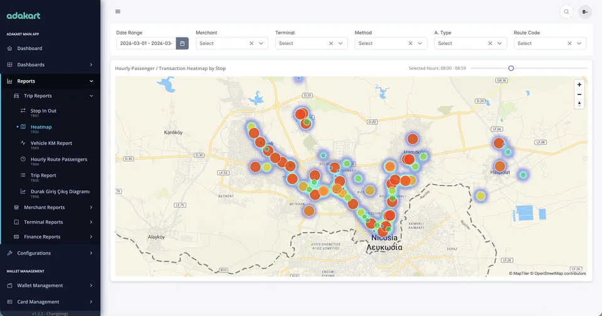Click the Heatmap map icon
This screenshot has height=316, width=602.
pos(23,127)
